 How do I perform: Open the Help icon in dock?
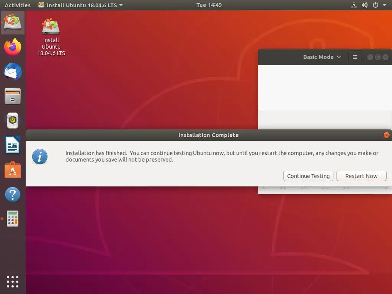click(13, 194)
